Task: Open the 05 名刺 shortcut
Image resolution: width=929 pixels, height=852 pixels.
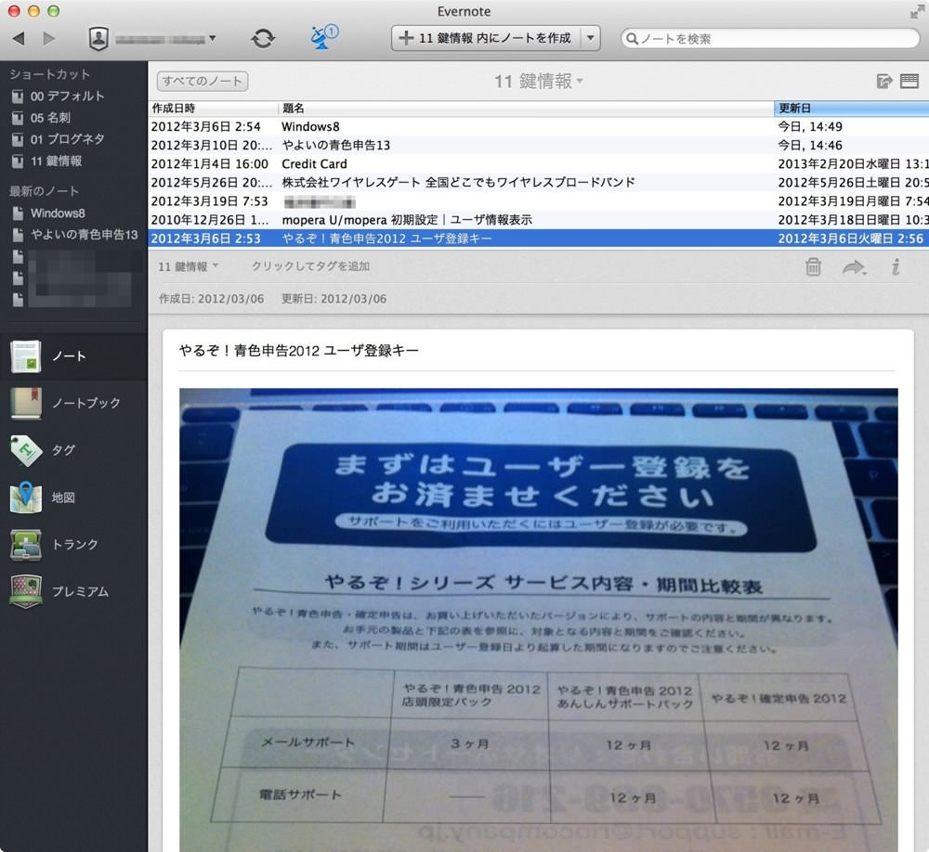Action: [50, 118]
